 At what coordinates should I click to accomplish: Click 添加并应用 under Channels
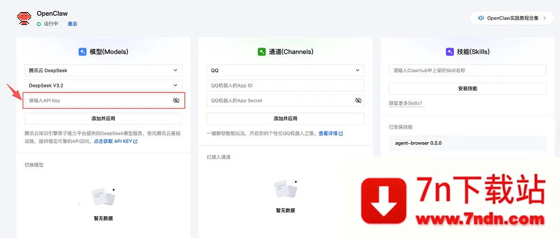286,118
